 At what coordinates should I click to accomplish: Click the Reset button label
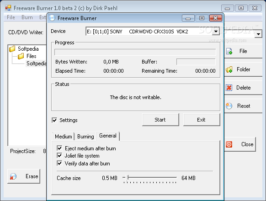pos(244,106)
